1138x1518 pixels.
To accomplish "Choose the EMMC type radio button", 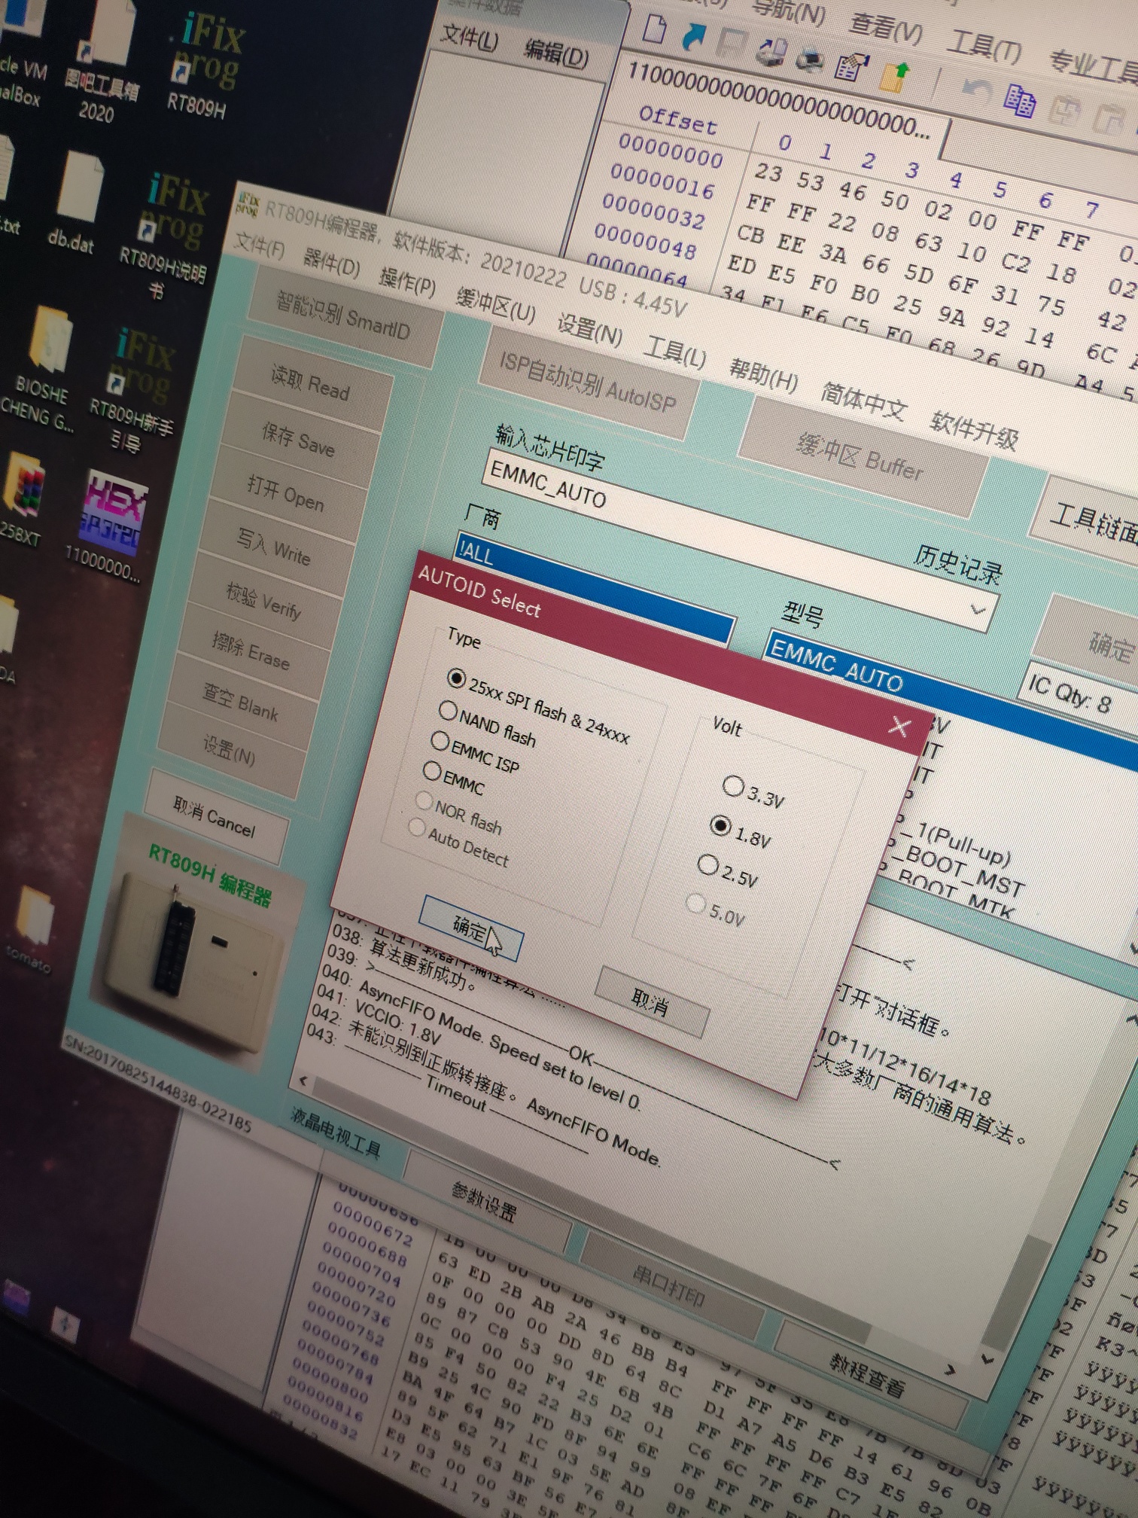I will click(432, 771).
